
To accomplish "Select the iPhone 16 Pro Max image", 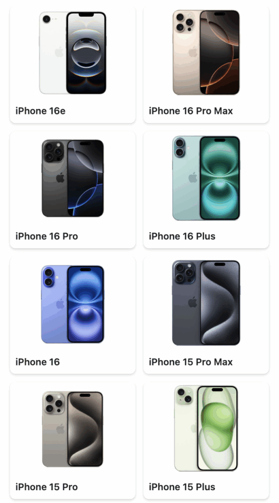I will pos(206,52).
